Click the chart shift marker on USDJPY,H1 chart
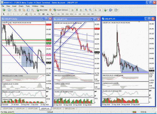This screenshot has width=157, height=114. pyautogui.click(x=139, y=22)
